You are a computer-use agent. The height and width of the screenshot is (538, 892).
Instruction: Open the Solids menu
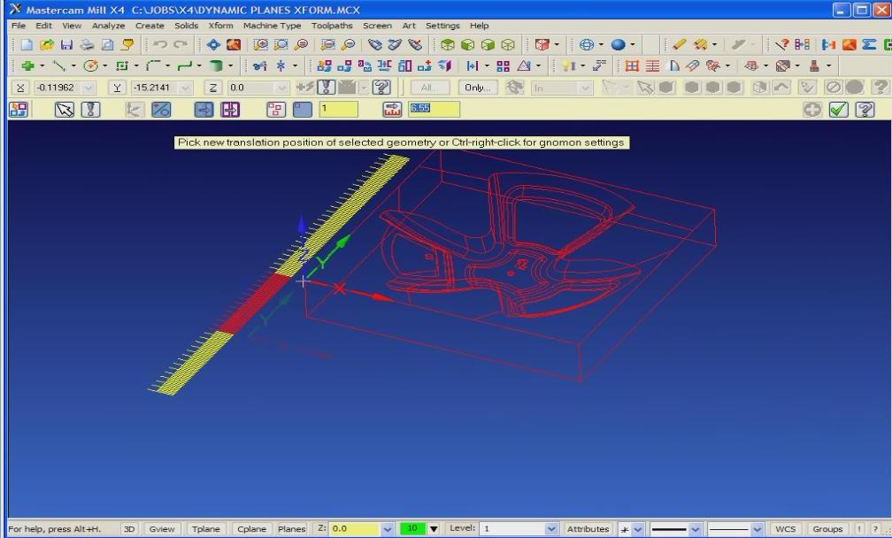point(186,26)
